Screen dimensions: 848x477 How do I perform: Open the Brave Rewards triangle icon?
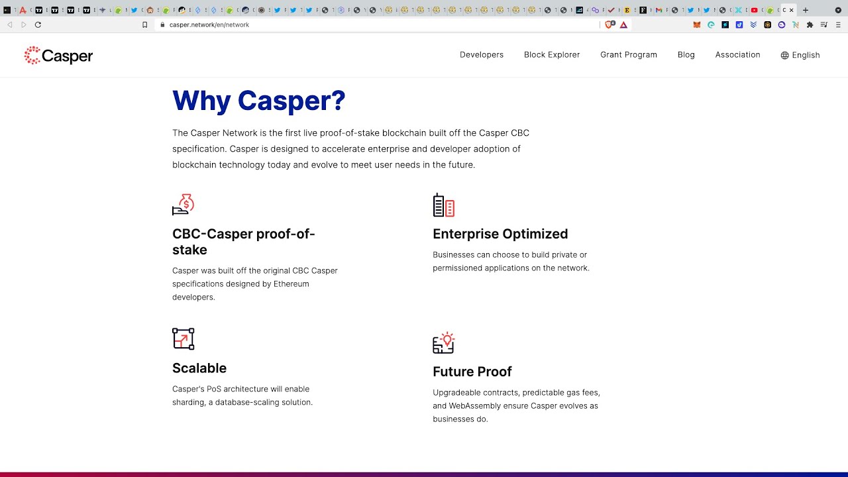623,25
